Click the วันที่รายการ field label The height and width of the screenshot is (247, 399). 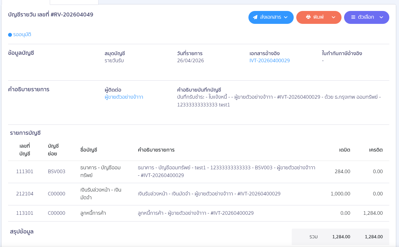click(190, 54)
